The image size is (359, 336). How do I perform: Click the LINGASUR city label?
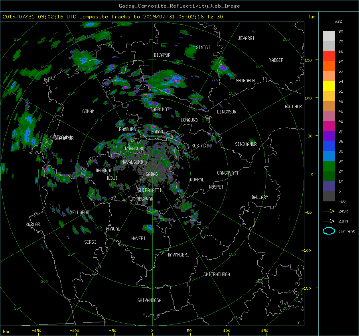pyautogui.click(x=227, y=112)
